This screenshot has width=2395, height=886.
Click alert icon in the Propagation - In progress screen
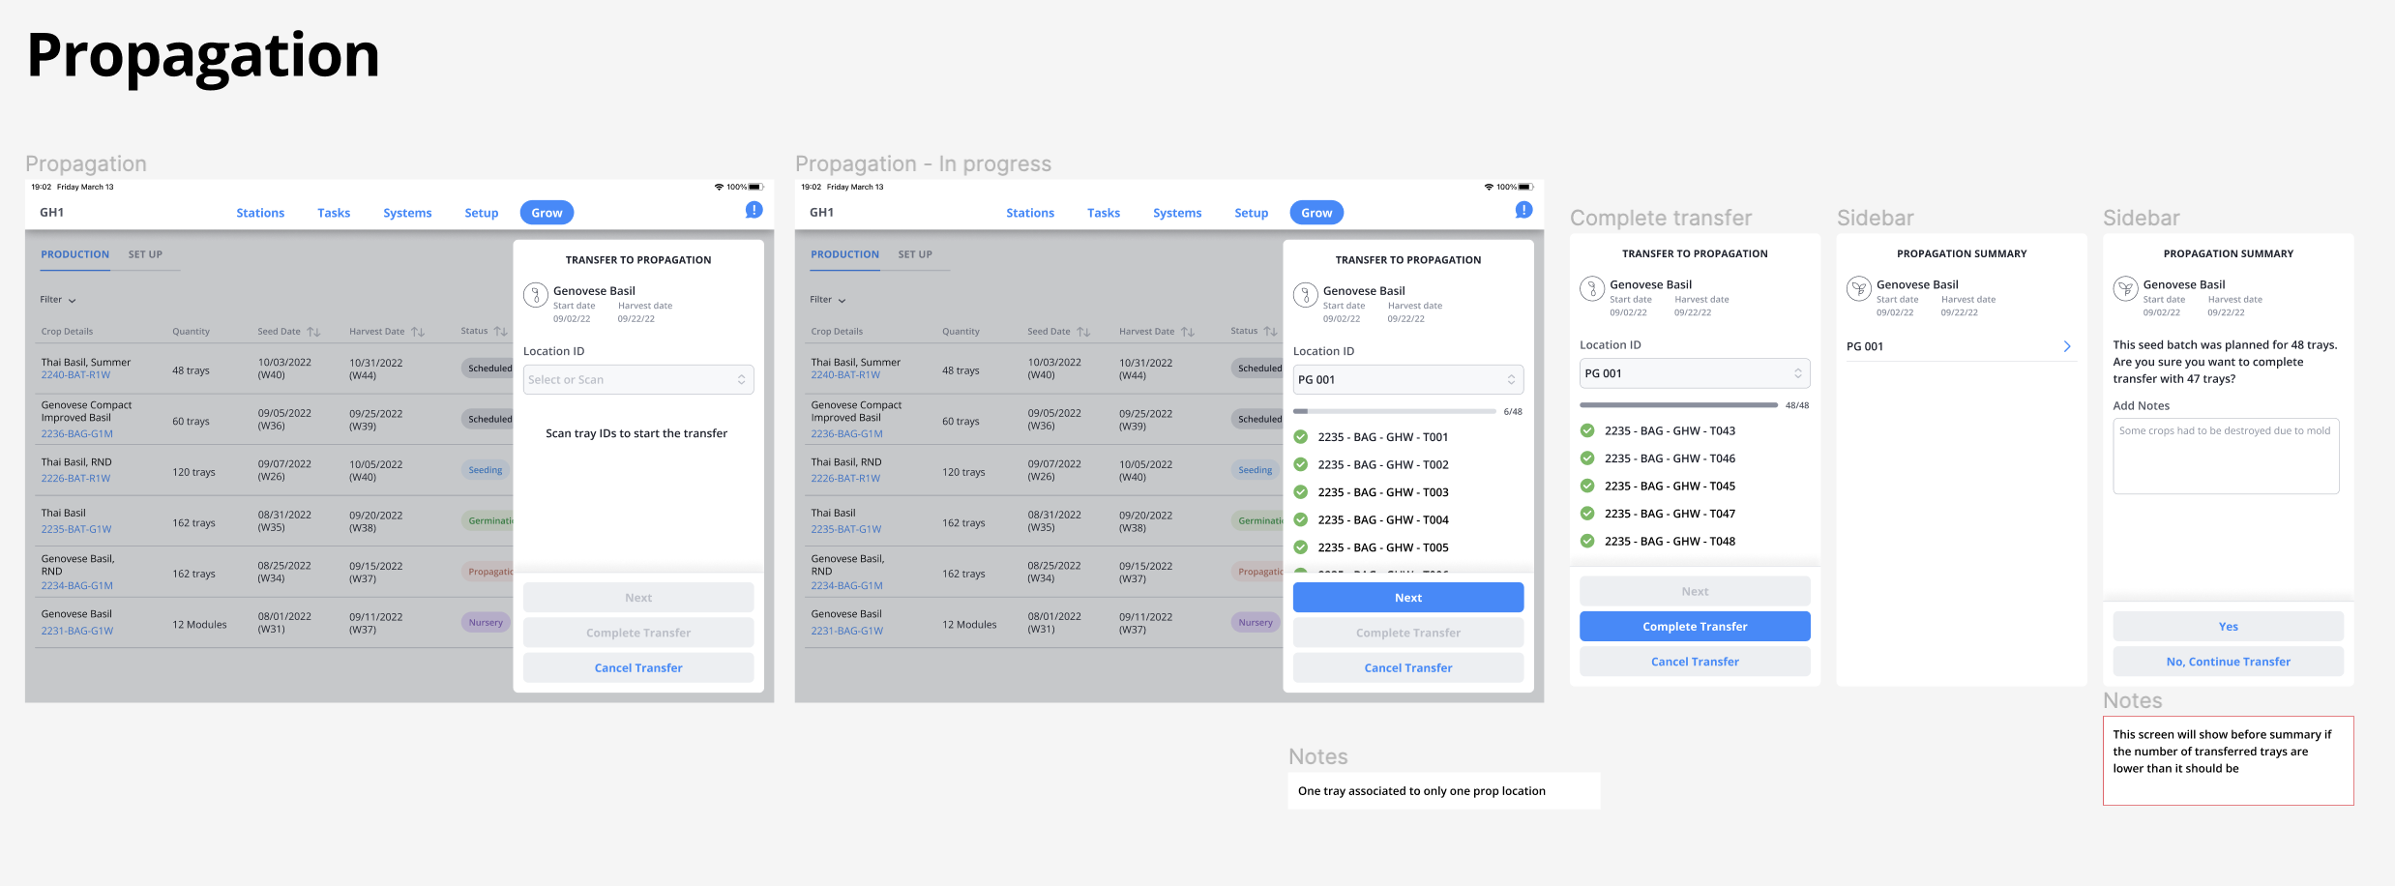[x=1523, y=210]
